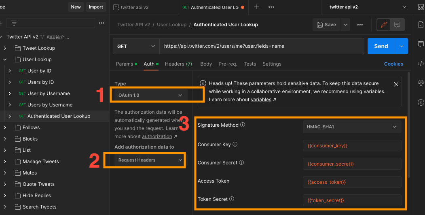Click the Twitter API v2 breadcrumb link
The width and height of the screenshot is (425, 215).
(133, 25)
